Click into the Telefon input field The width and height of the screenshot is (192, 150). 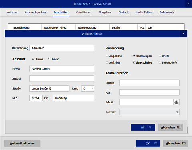click(x=149, y=83)
